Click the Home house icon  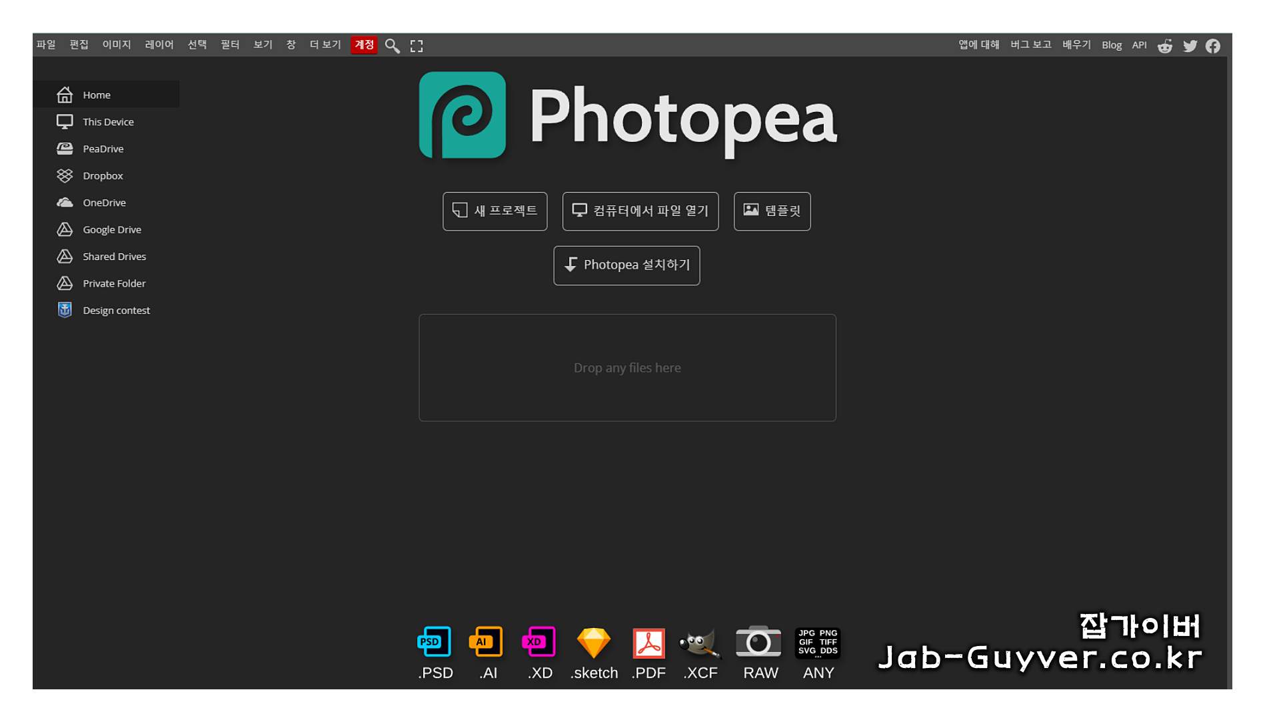click(65, 95)
